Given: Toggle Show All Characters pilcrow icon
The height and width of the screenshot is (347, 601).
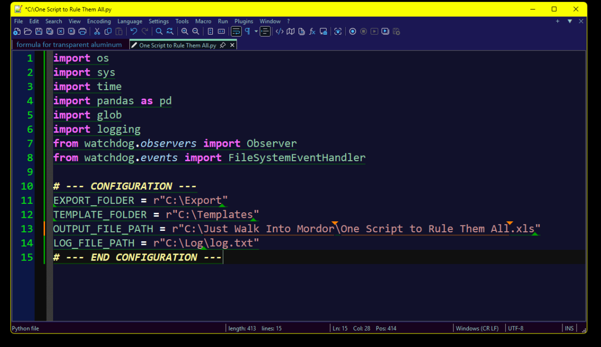Looking at the screenshot, I should point(247,32).
